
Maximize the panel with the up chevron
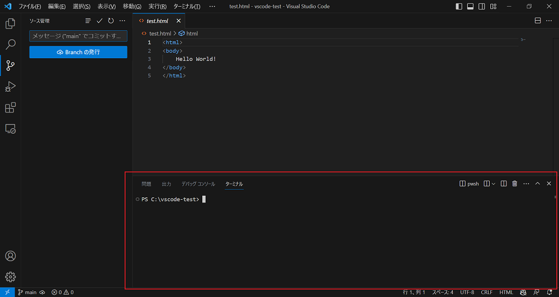[x=538, y=183]
